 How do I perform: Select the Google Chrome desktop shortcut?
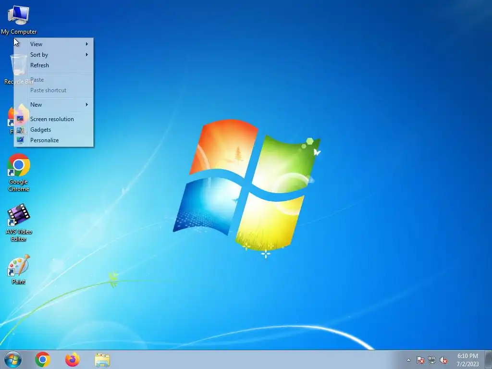pos(19,172)
